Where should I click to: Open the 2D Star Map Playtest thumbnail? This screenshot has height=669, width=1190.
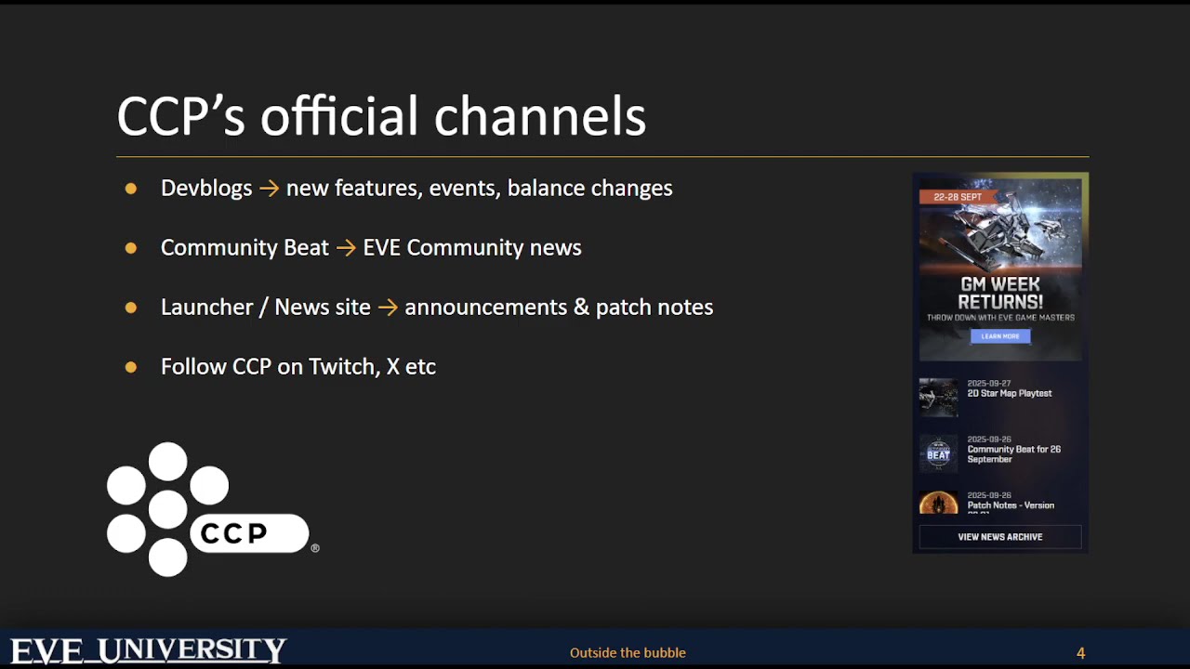(x=938, y=397)
